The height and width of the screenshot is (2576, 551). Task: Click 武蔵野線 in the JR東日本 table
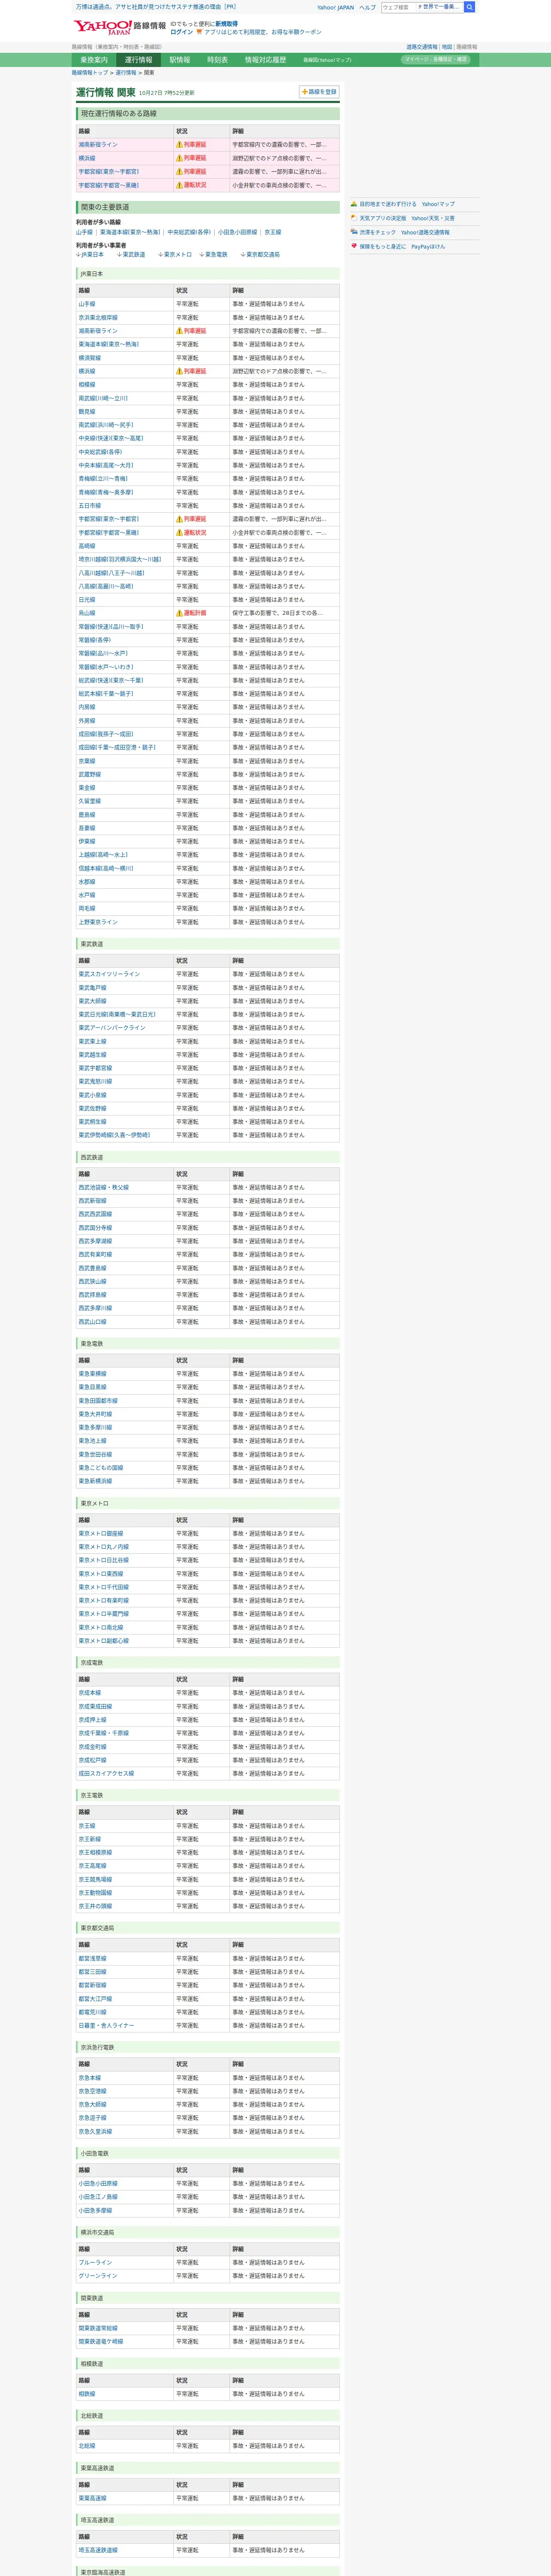click(90, 774)
